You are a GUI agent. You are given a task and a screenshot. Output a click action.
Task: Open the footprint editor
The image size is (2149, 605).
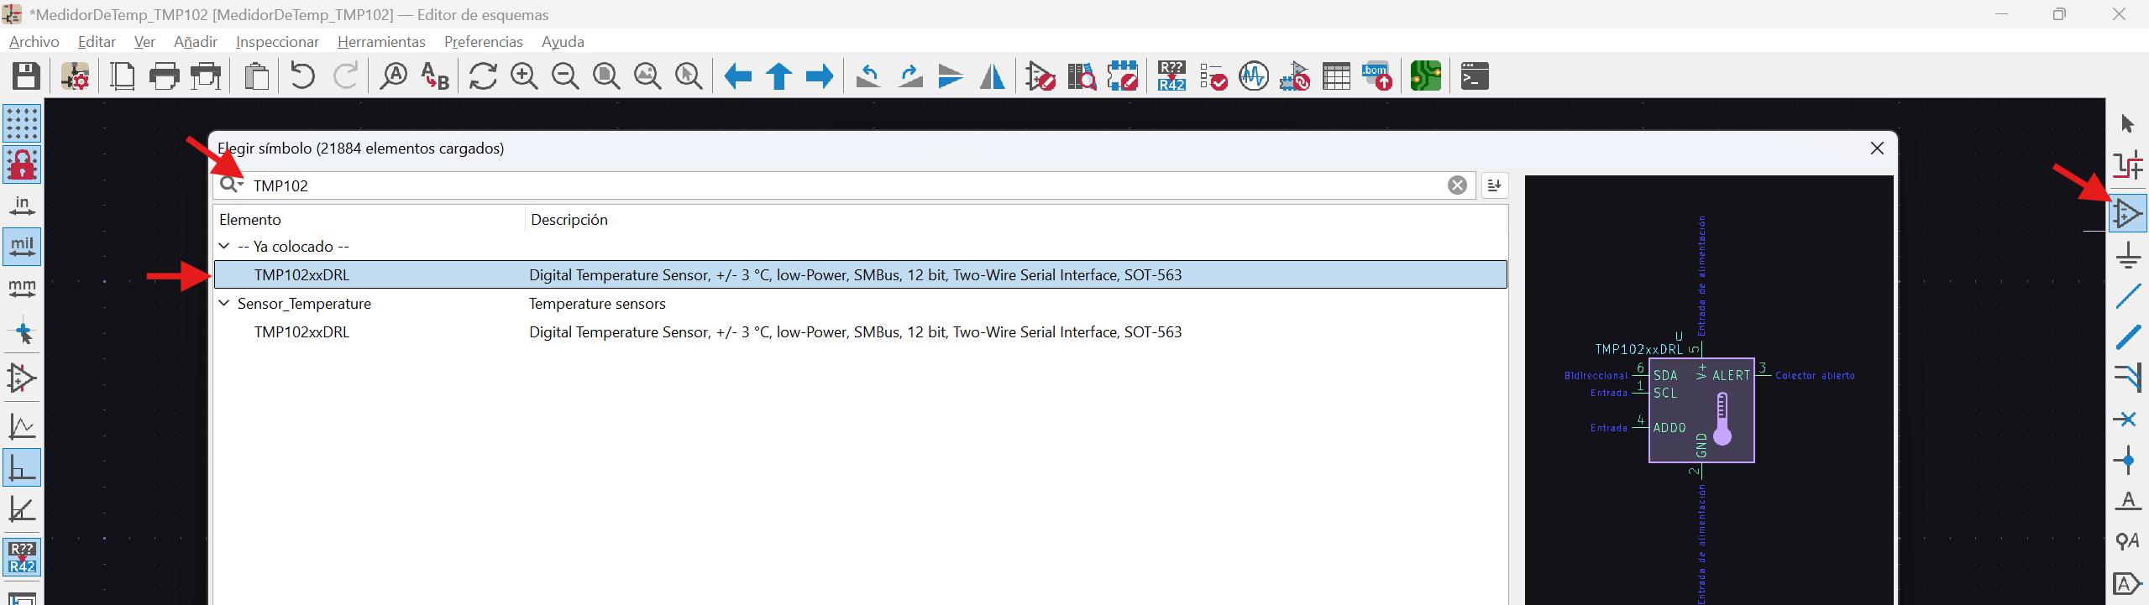pyautogui.click(x=1123, y=76)
